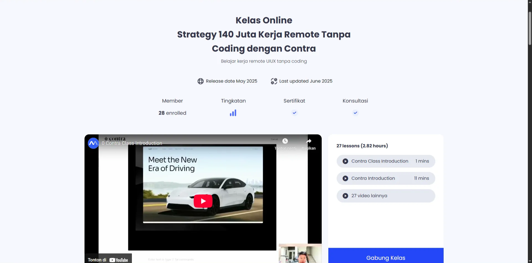532x263 pixels.
Task: Click the Gabung Kelas button
Action: pyautogui.click(x=386, y=256)
